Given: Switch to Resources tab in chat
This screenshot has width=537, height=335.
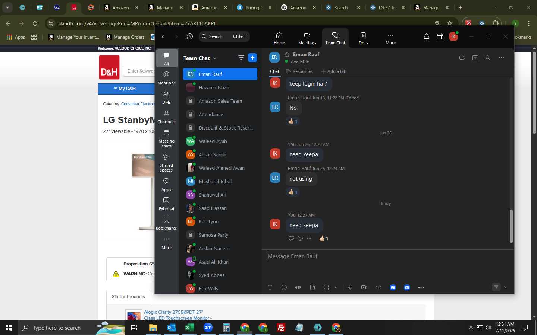Looking at the screenshot, I should tap(299, 71).
